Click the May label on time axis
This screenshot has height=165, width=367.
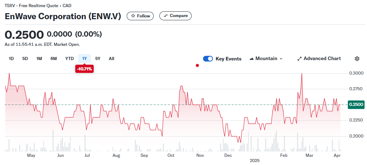coord(31,156)
